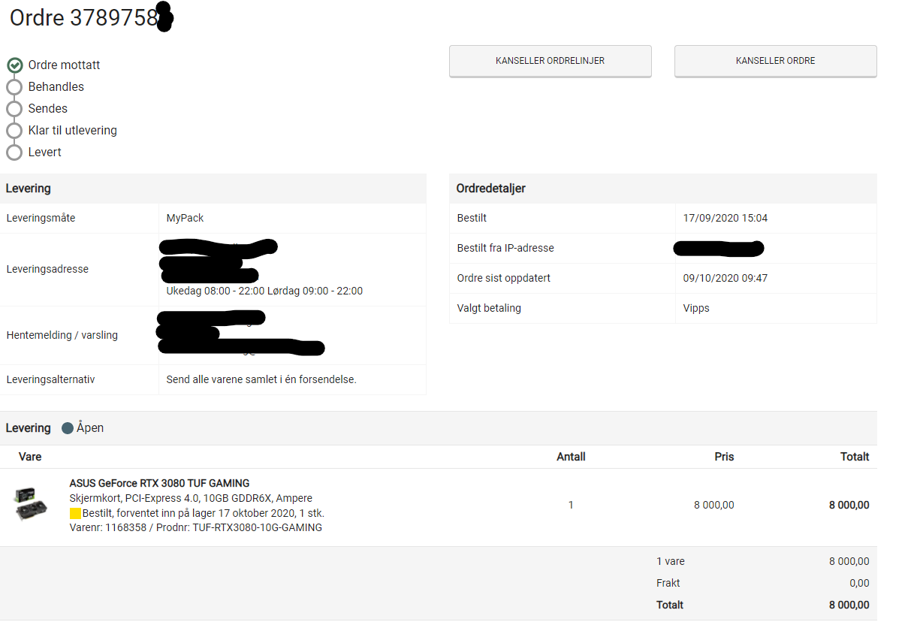Image resolution: width=899 pixels, height=631 pixels.
Task: Click the Åpen delivery status dot
Action: (x=67, y=428)
